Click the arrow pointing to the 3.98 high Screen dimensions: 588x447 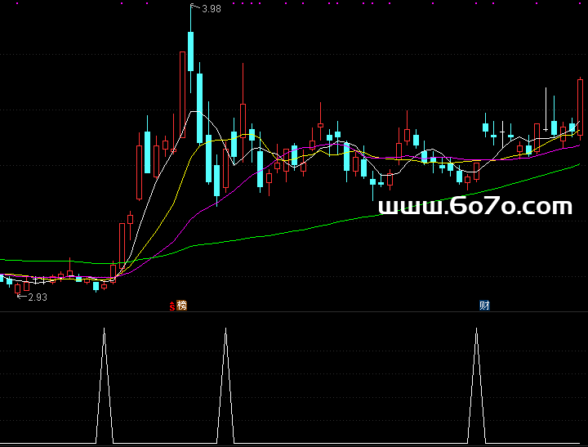[195, 8]
